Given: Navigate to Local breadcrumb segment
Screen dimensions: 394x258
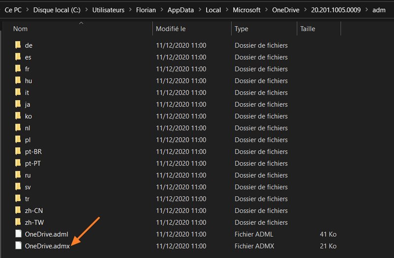Looking at the screenshot, I should (213, 10).
